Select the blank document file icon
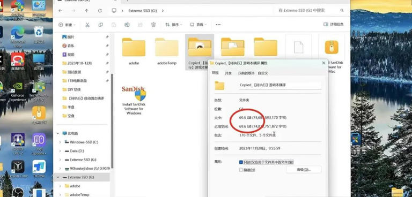This screenshot has height=197, width=412. (x=298, y=47)
